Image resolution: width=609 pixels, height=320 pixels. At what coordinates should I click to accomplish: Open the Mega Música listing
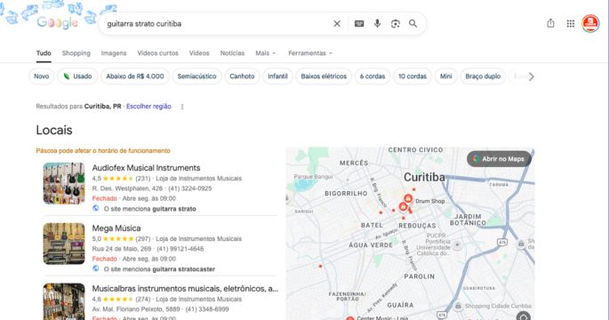coord(116,228)
